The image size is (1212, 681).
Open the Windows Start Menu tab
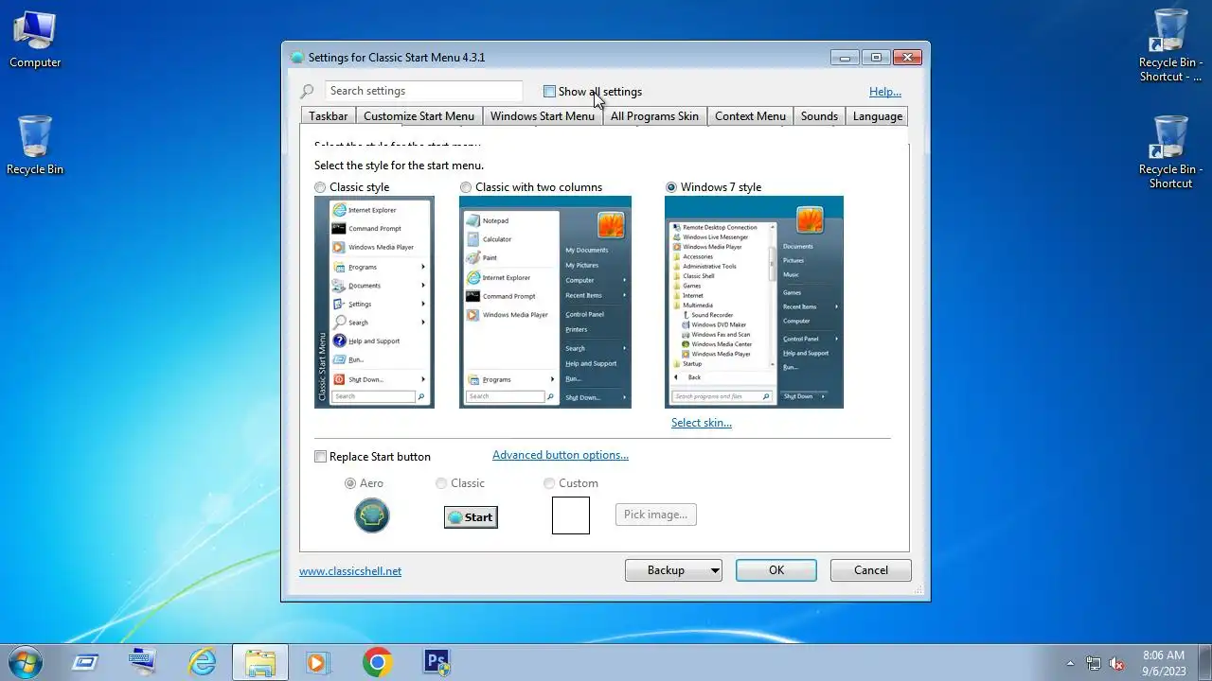point(543,116)
